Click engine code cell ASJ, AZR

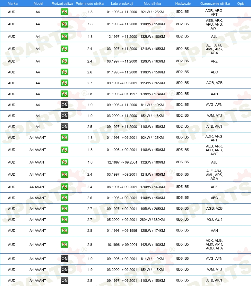pyautogui.click(x=214, y=219)
